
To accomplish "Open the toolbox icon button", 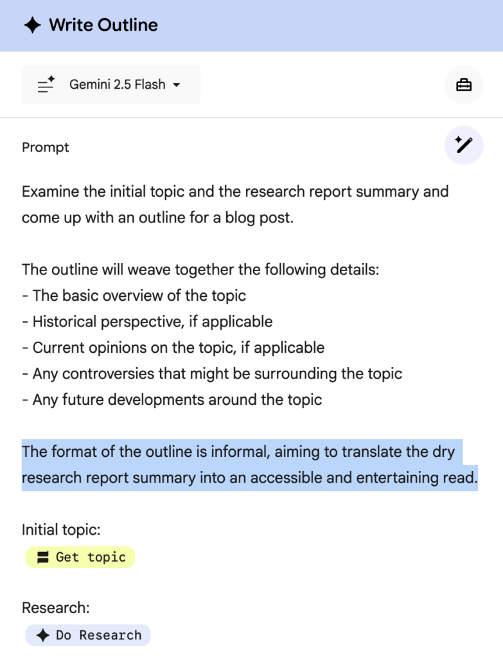I will point(464,85).
